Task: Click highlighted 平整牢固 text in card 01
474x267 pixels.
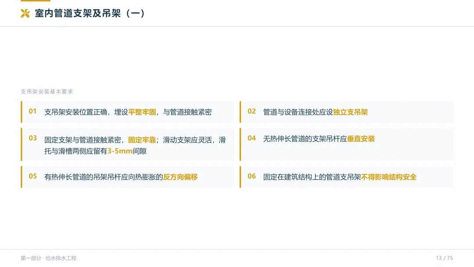Action: 142,112
